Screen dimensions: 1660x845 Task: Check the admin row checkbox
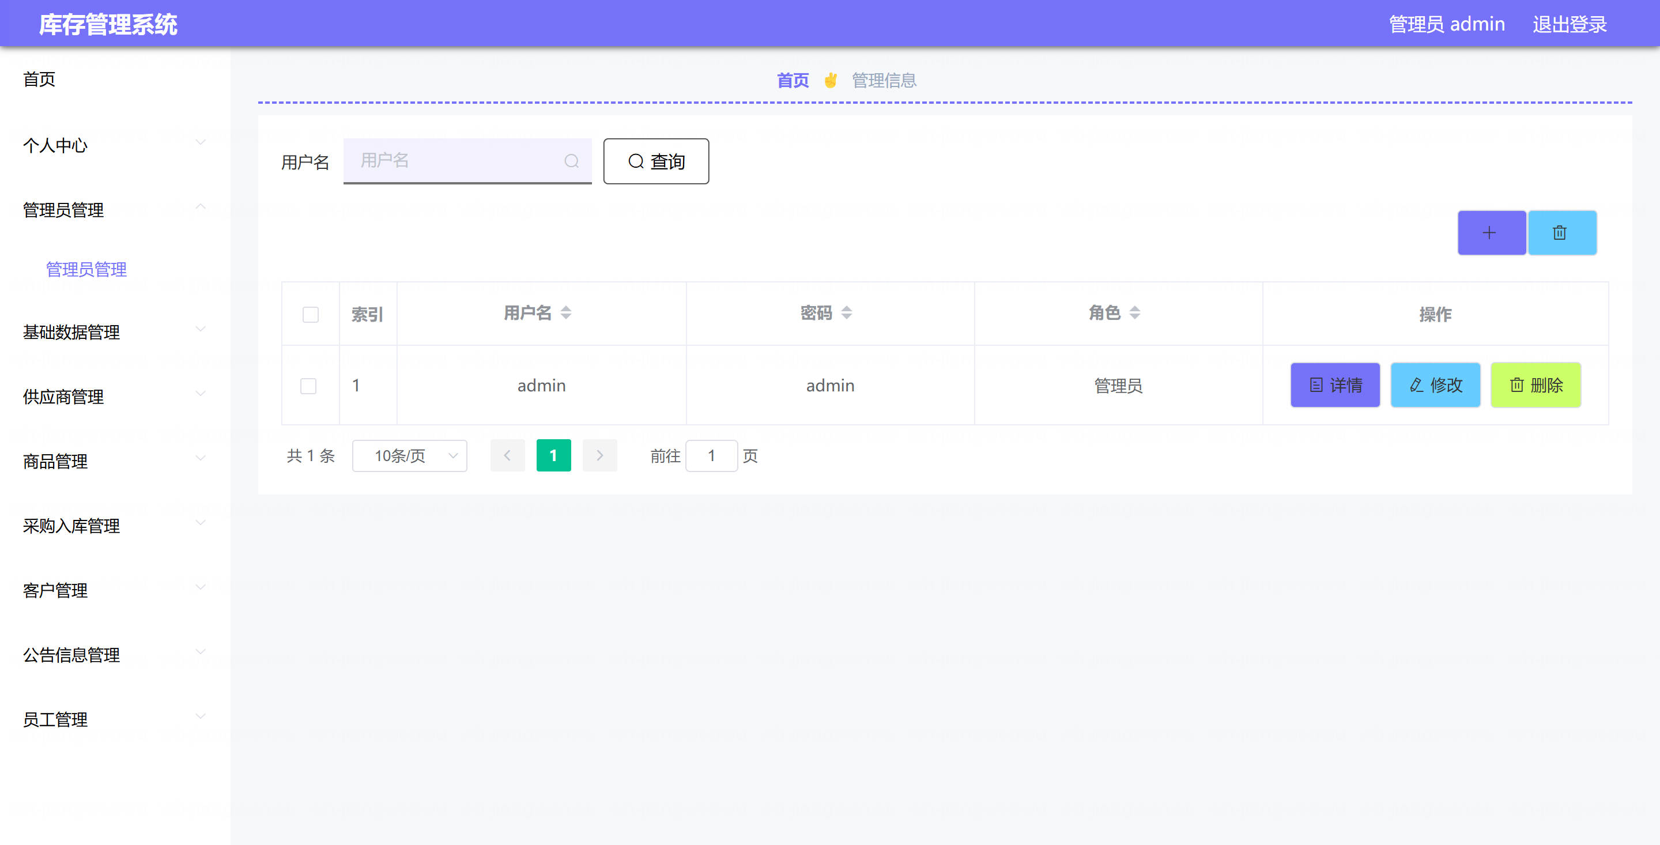(x=309, y=386)
